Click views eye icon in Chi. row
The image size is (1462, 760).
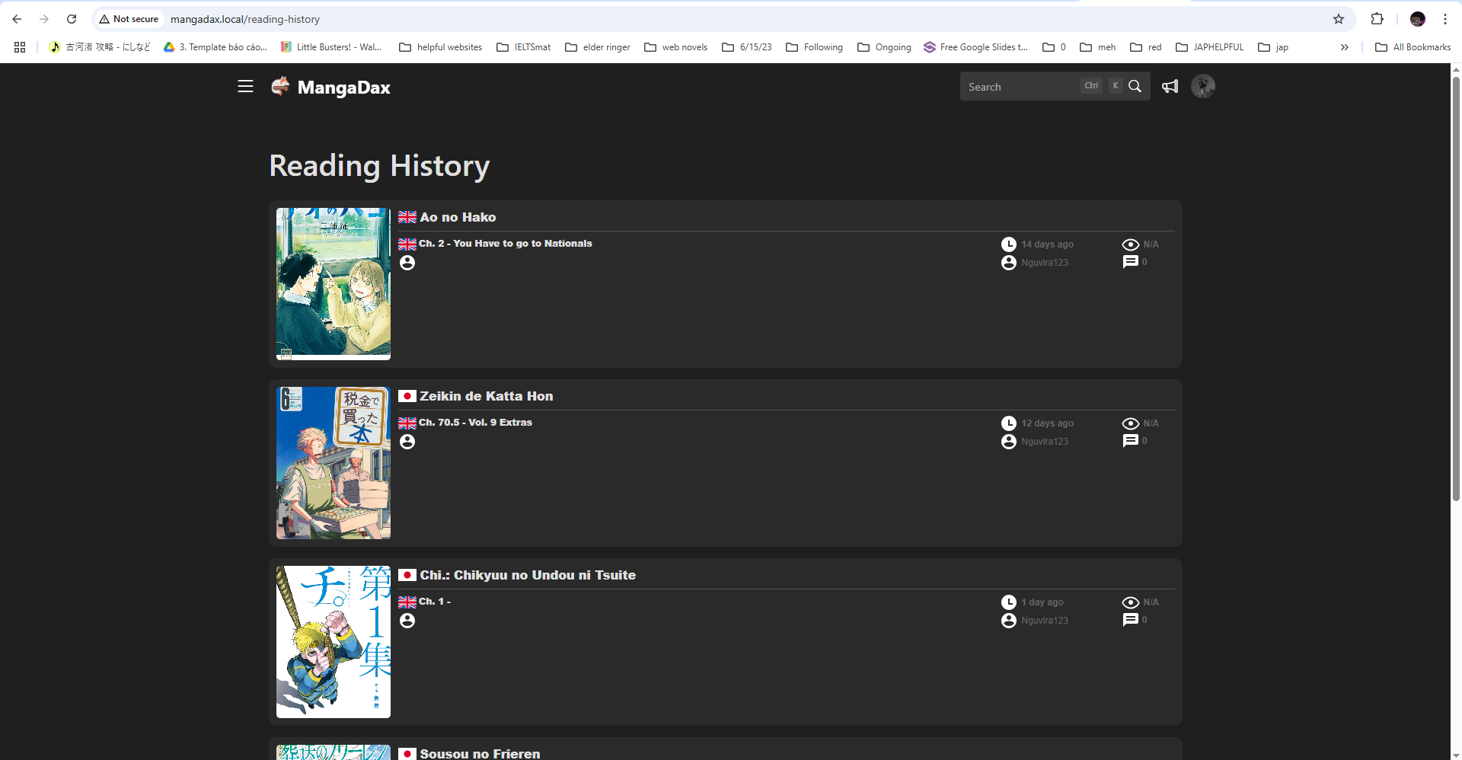pyautogui.click(x=1131, y=602)
